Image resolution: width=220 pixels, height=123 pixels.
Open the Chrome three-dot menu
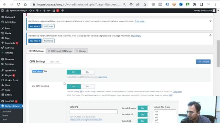(215, 4)
